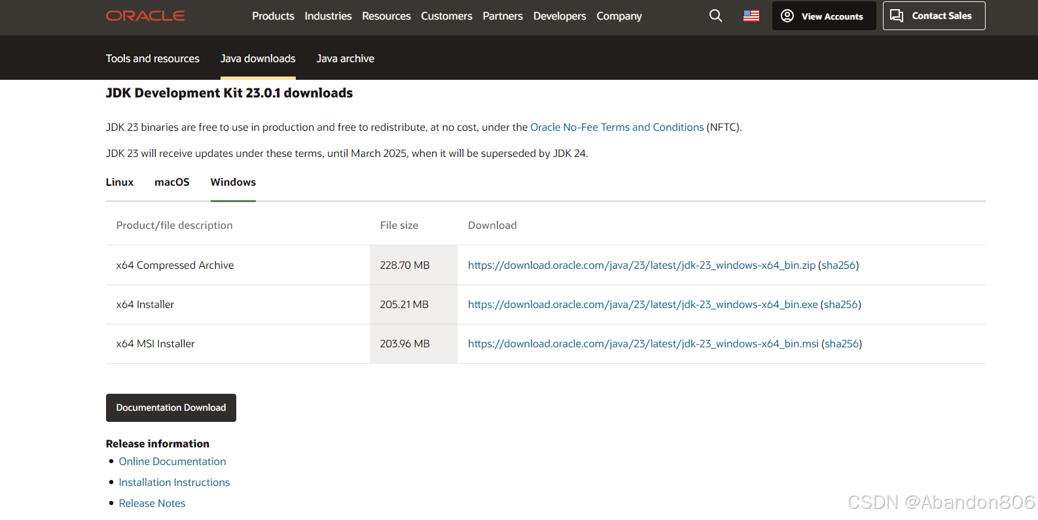Select the Linux platform tab
The height and width of the screenshot is (520, 1038).
click(x=120, y=182)
